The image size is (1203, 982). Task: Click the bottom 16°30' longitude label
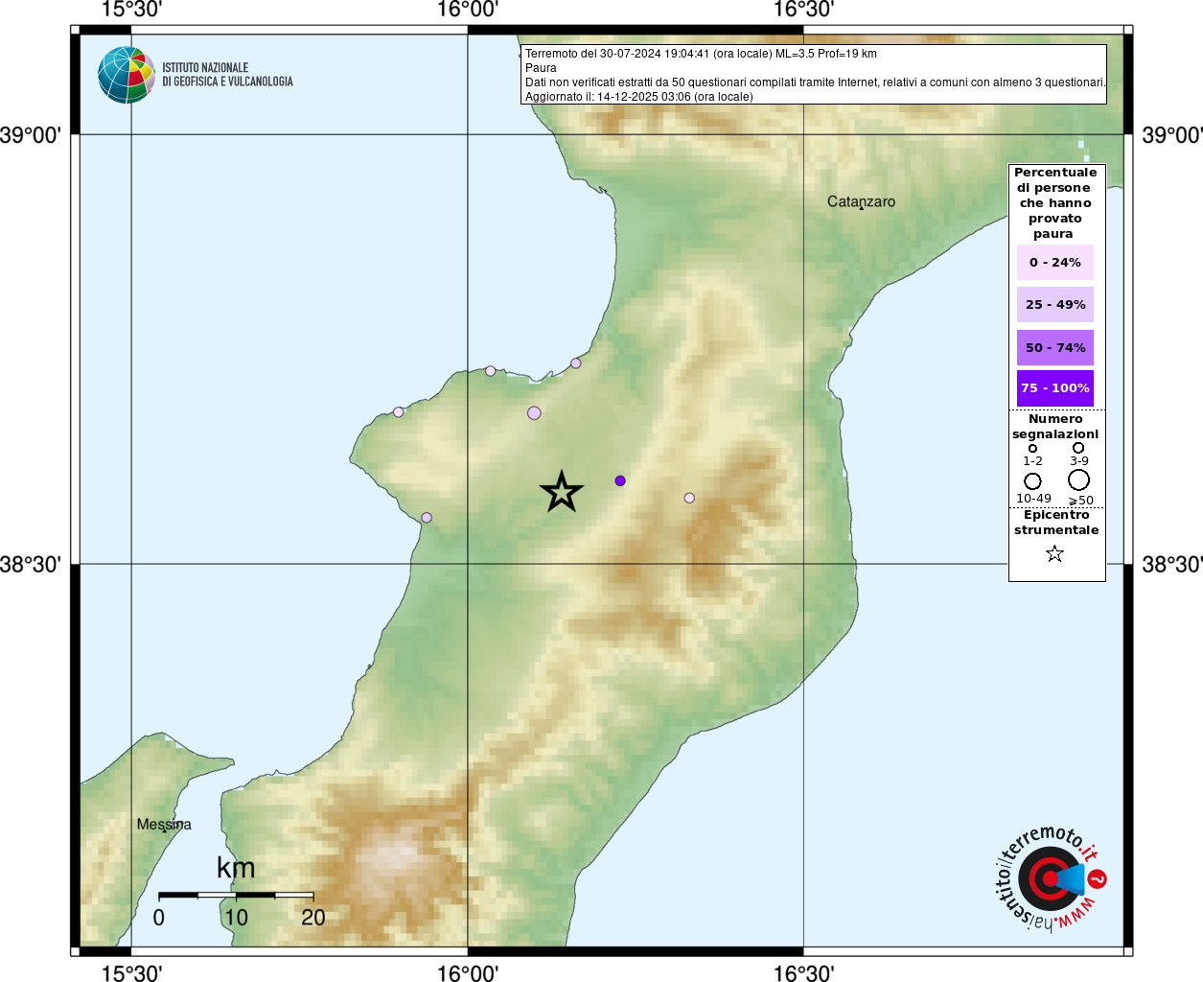(x=803, y=973)
